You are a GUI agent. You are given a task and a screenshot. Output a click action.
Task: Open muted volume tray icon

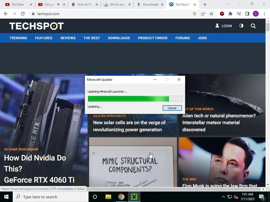point(236,197)
